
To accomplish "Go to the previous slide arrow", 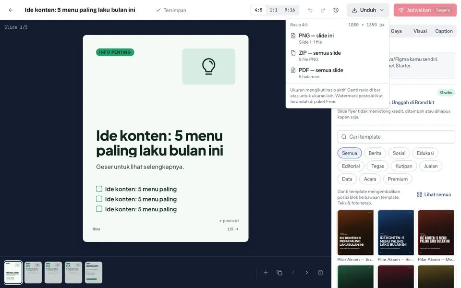I will click(293, 273).
